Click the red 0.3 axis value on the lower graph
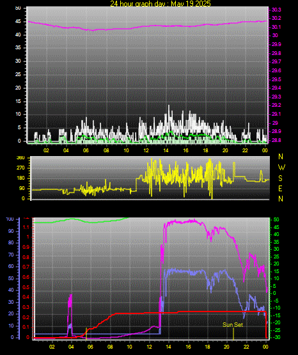Screen dimensions: 298x355 tap(26, 307)
